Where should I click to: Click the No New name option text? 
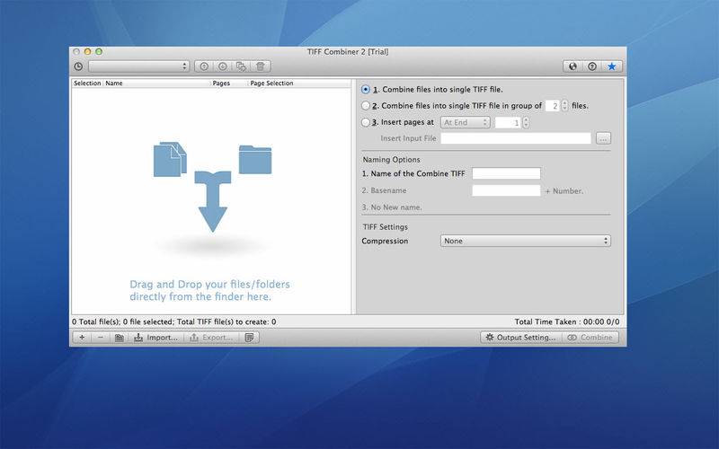pyautogui.click(x=392, y=207)
